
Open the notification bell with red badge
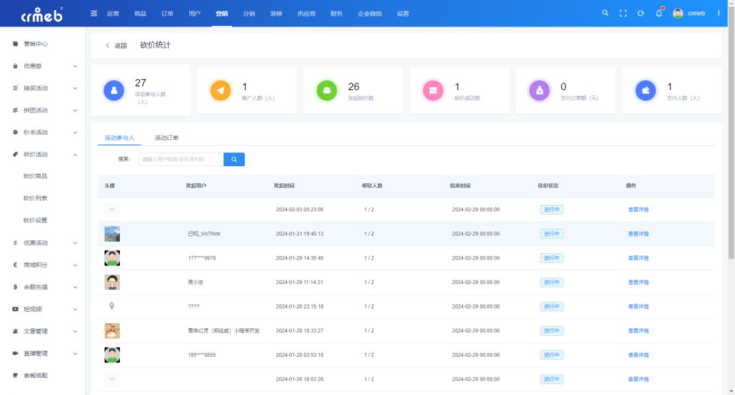(658, 12)
